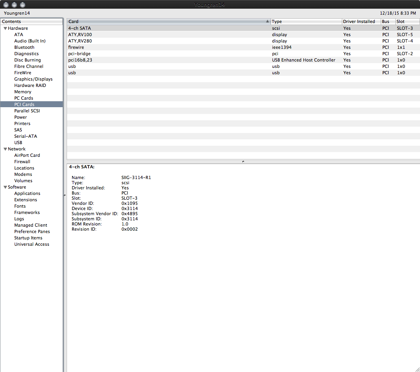Open the Printers entry

[x=22, y=123]
